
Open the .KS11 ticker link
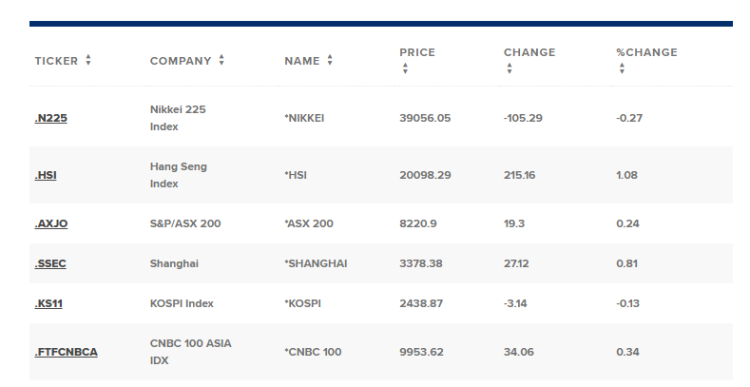coord(48,303)
